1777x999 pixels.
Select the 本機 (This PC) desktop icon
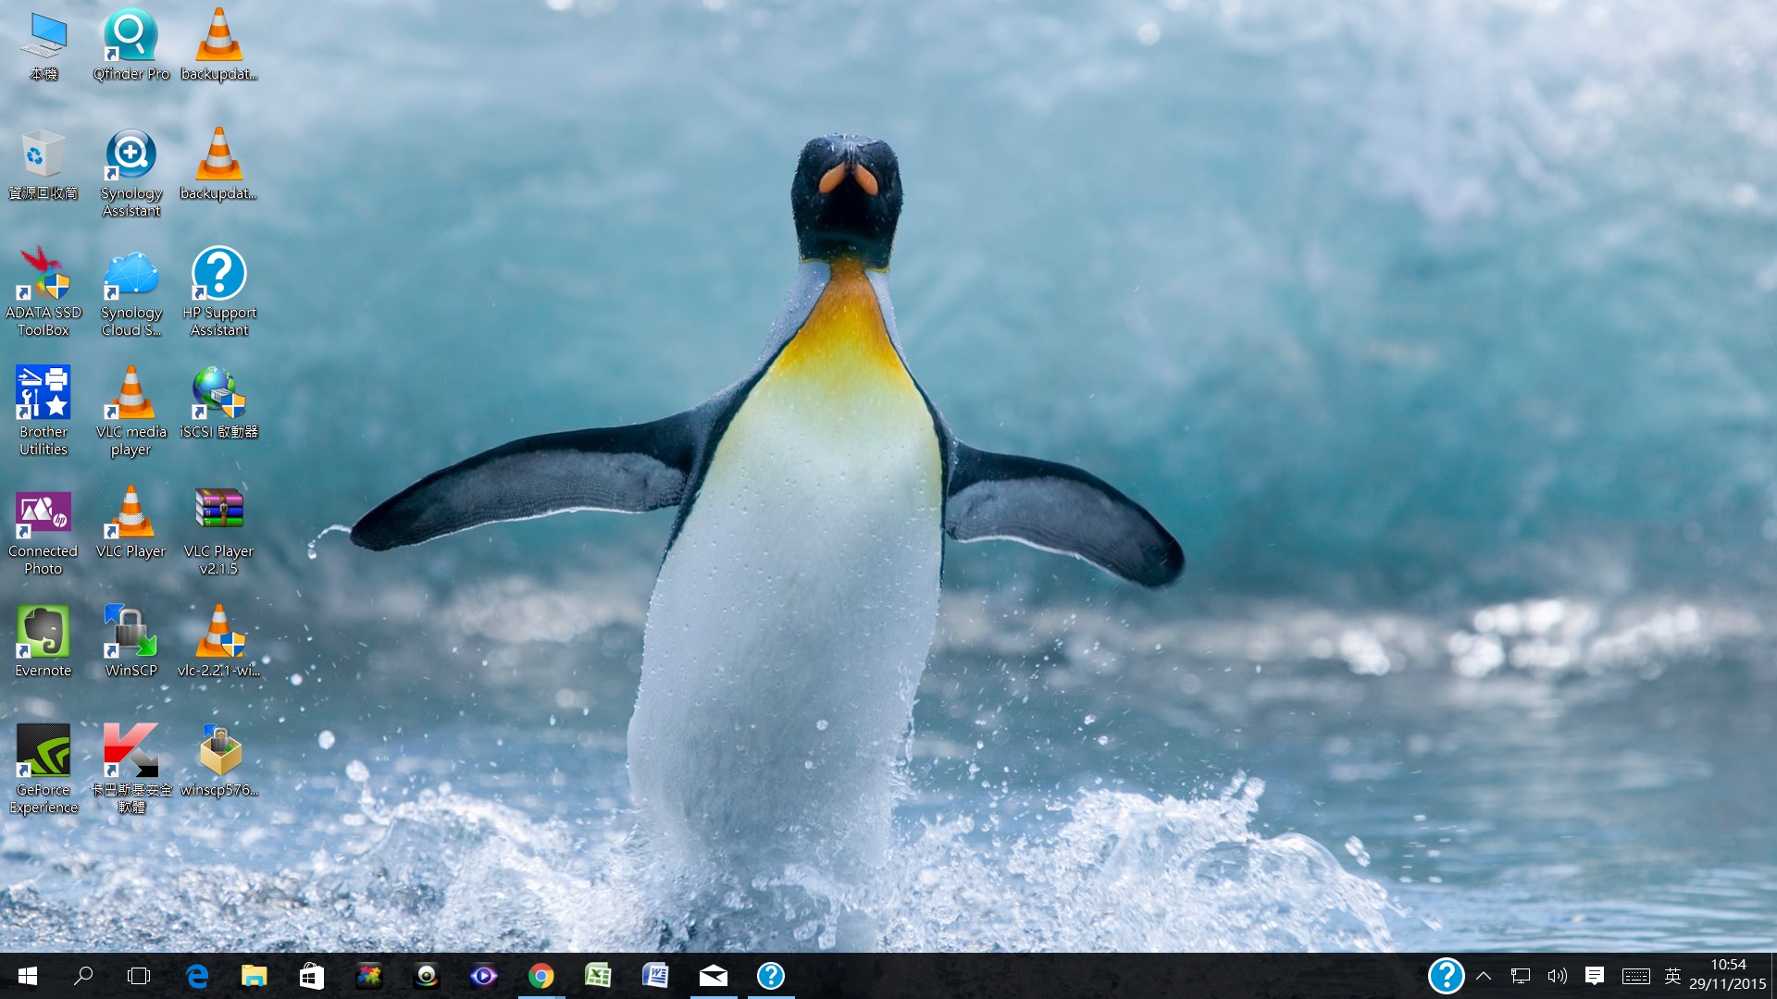pyautogui.click(x=43, y=46)
